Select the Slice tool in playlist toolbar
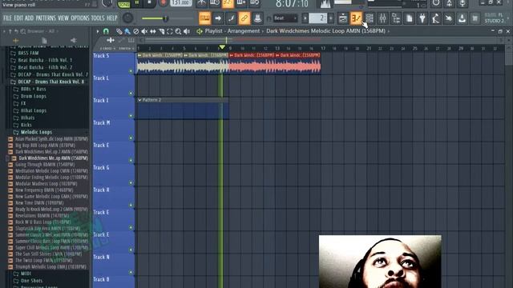Screen dimensions: 513x288 point(161,31)
